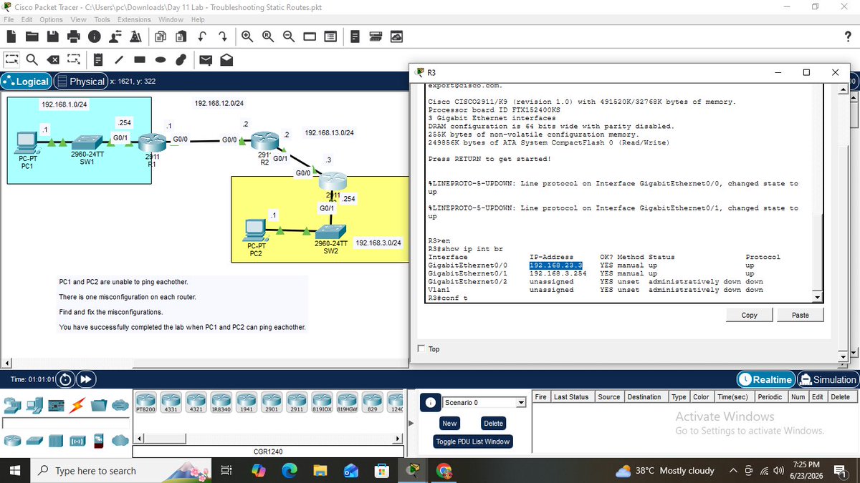Screen dimensions: 860x483
Task: Toggle PDU List Window button
Action: (473, 441)
